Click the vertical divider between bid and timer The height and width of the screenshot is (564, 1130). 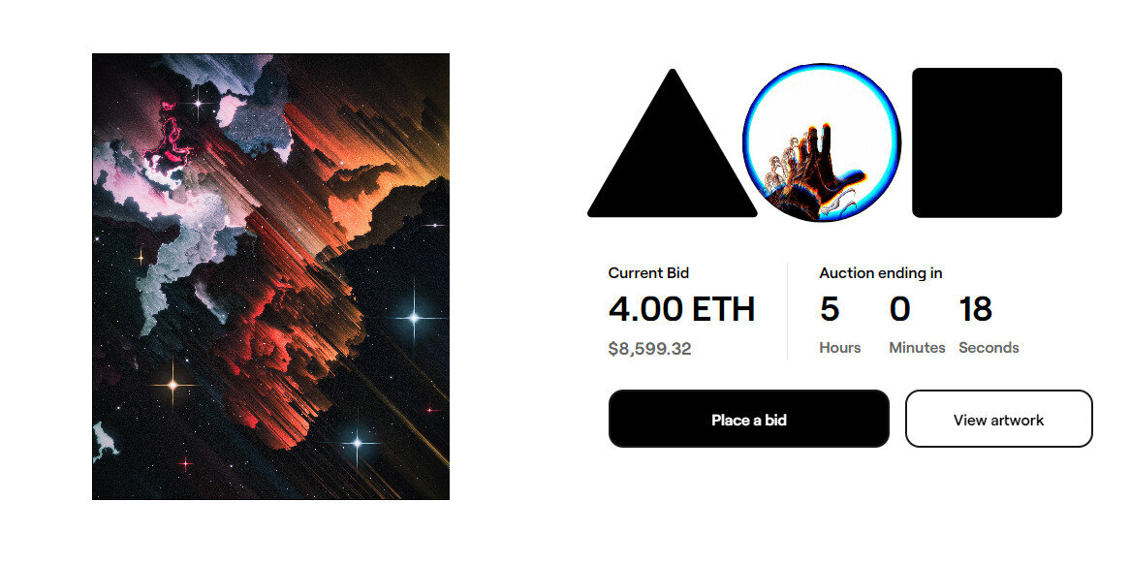pyautogui.click(x=787, y=310)
